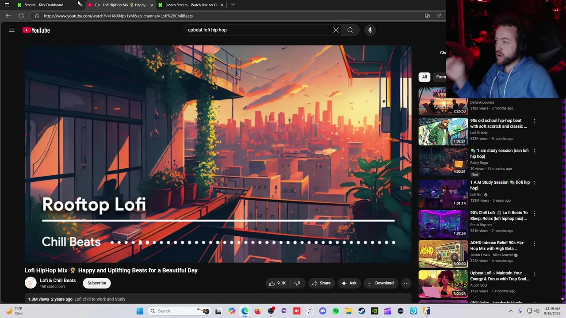566x318 pixels.
Task: Reload the page with refresh icon
Action: (21, 16)
